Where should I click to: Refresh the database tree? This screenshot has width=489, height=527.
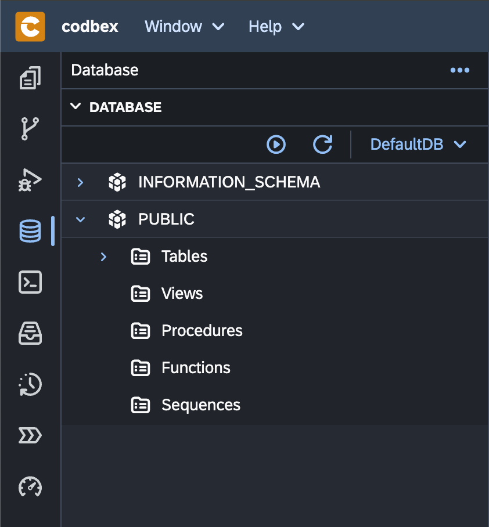pyautogui.click(x=323, y=145)
